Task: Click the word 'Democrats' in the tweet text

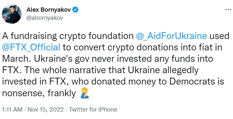Action: 192,82
